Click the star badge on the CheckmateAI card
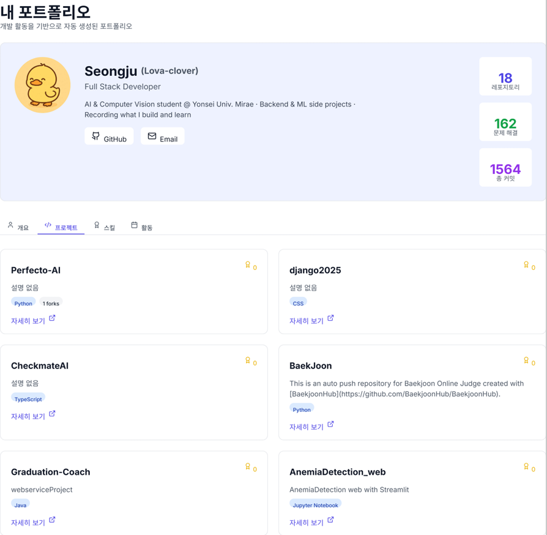The width and height of the screenshot is (547, 535). (x=250, y=362)
